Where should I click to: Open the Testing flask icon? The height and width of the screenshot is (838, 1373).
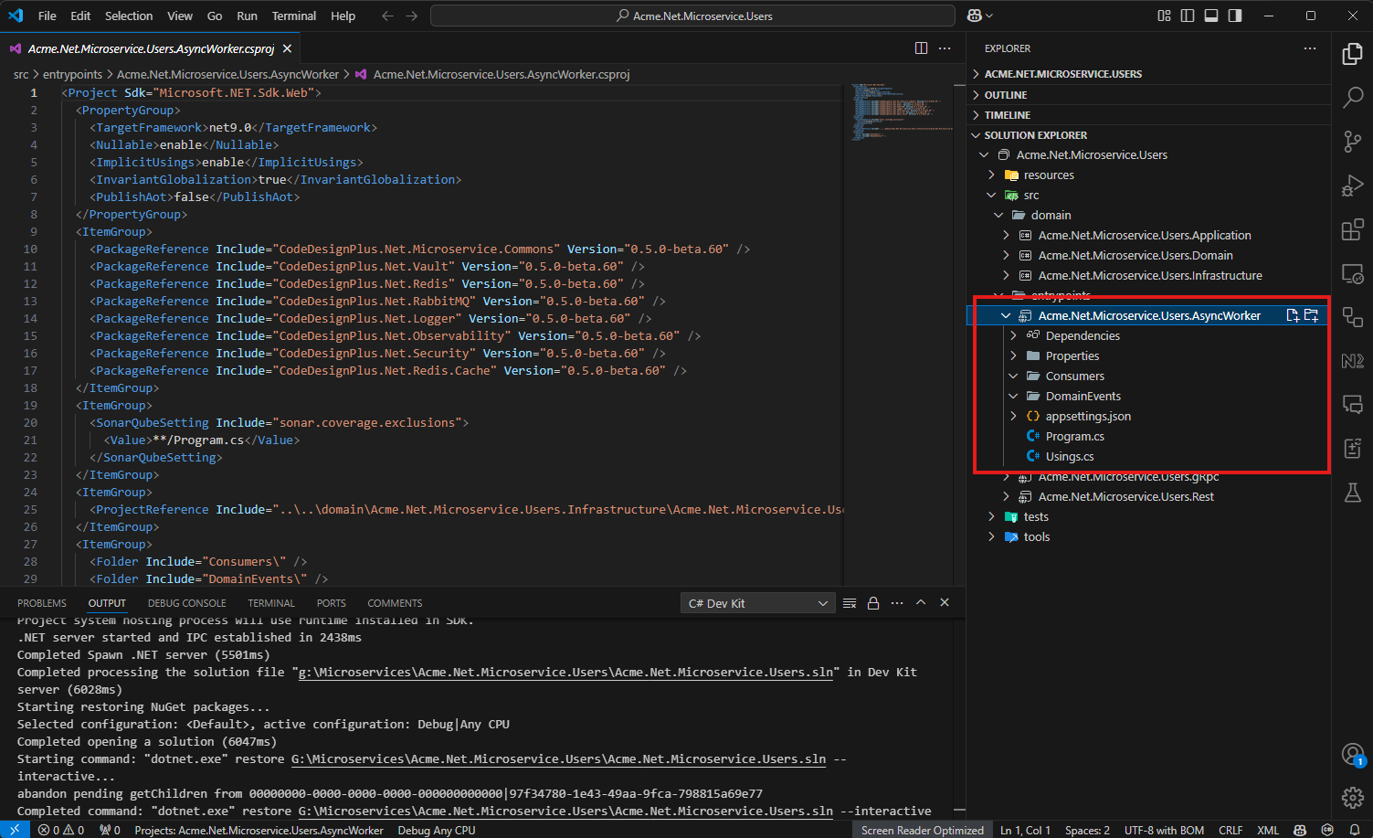click(x=1353, y=493)
